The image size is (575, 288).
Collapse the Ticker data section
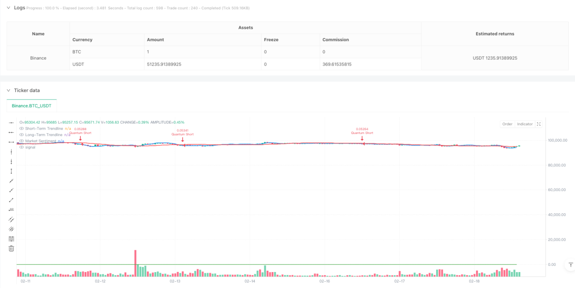point(8,90)
